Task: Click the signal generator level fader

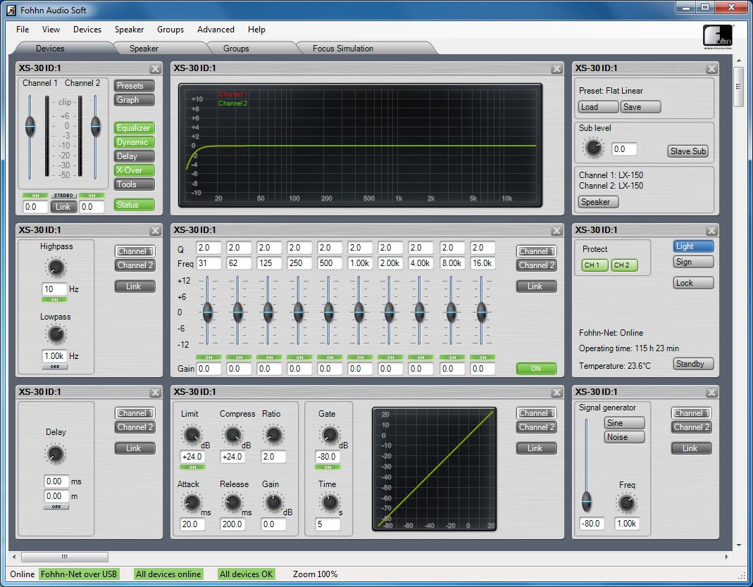Action: coord(586,502)
